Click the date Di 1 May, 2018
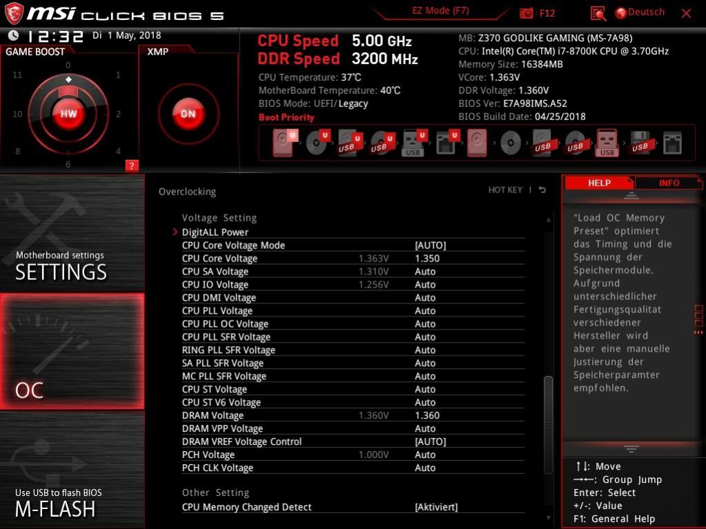This screenshot has height=529, width=706. point(126,35)
